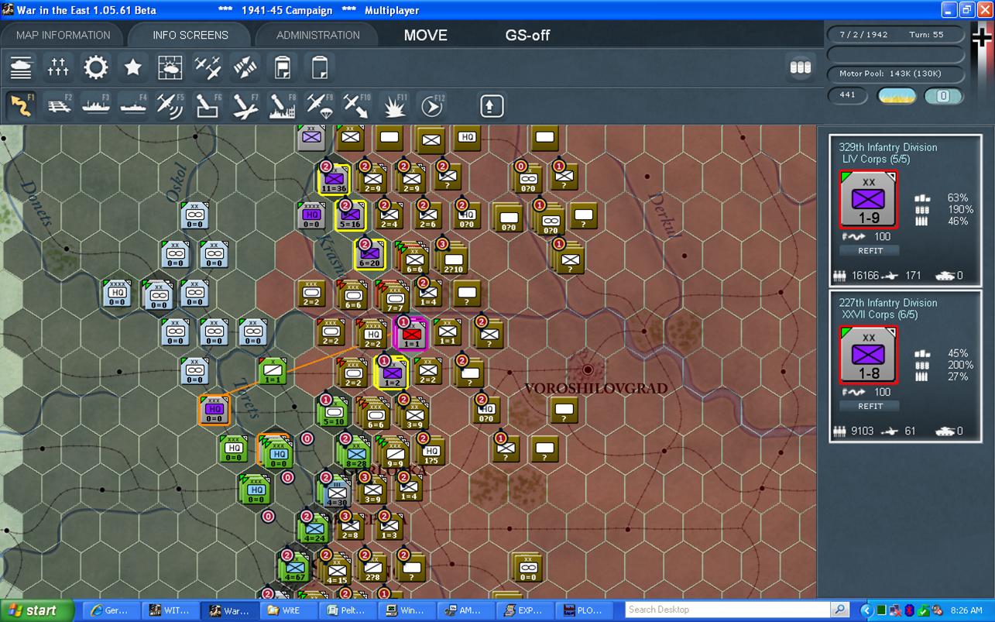The height and width of the screenshot is (622, 995).
Task: Select the purple 1=2 unit on the map
Action: 392,373
